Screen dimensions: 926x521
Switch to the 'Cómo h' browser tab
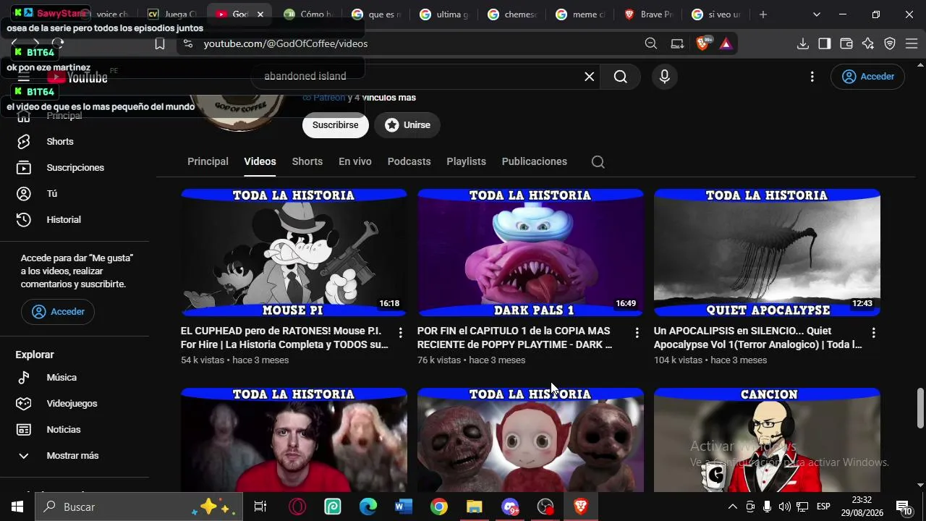coord(308,14)
